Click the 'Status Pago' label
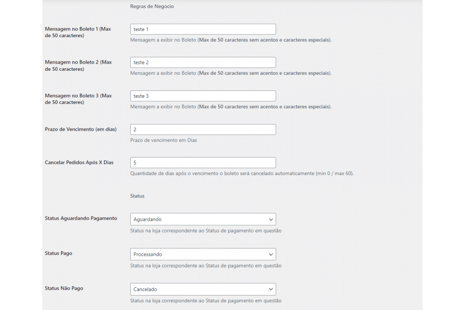465x310 pixels. [58, 253]
